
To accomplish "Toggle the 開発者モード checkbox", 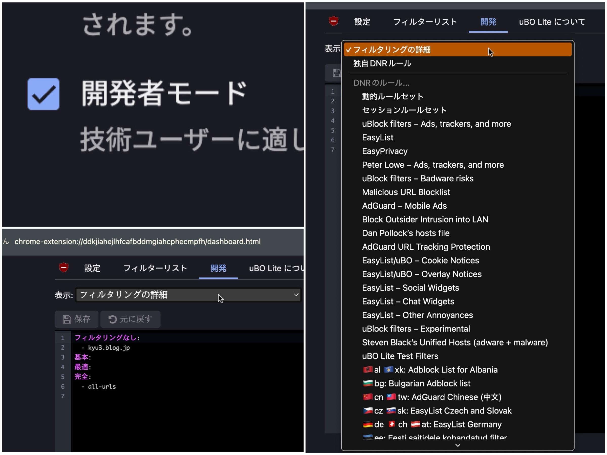I will coord(43,94).
